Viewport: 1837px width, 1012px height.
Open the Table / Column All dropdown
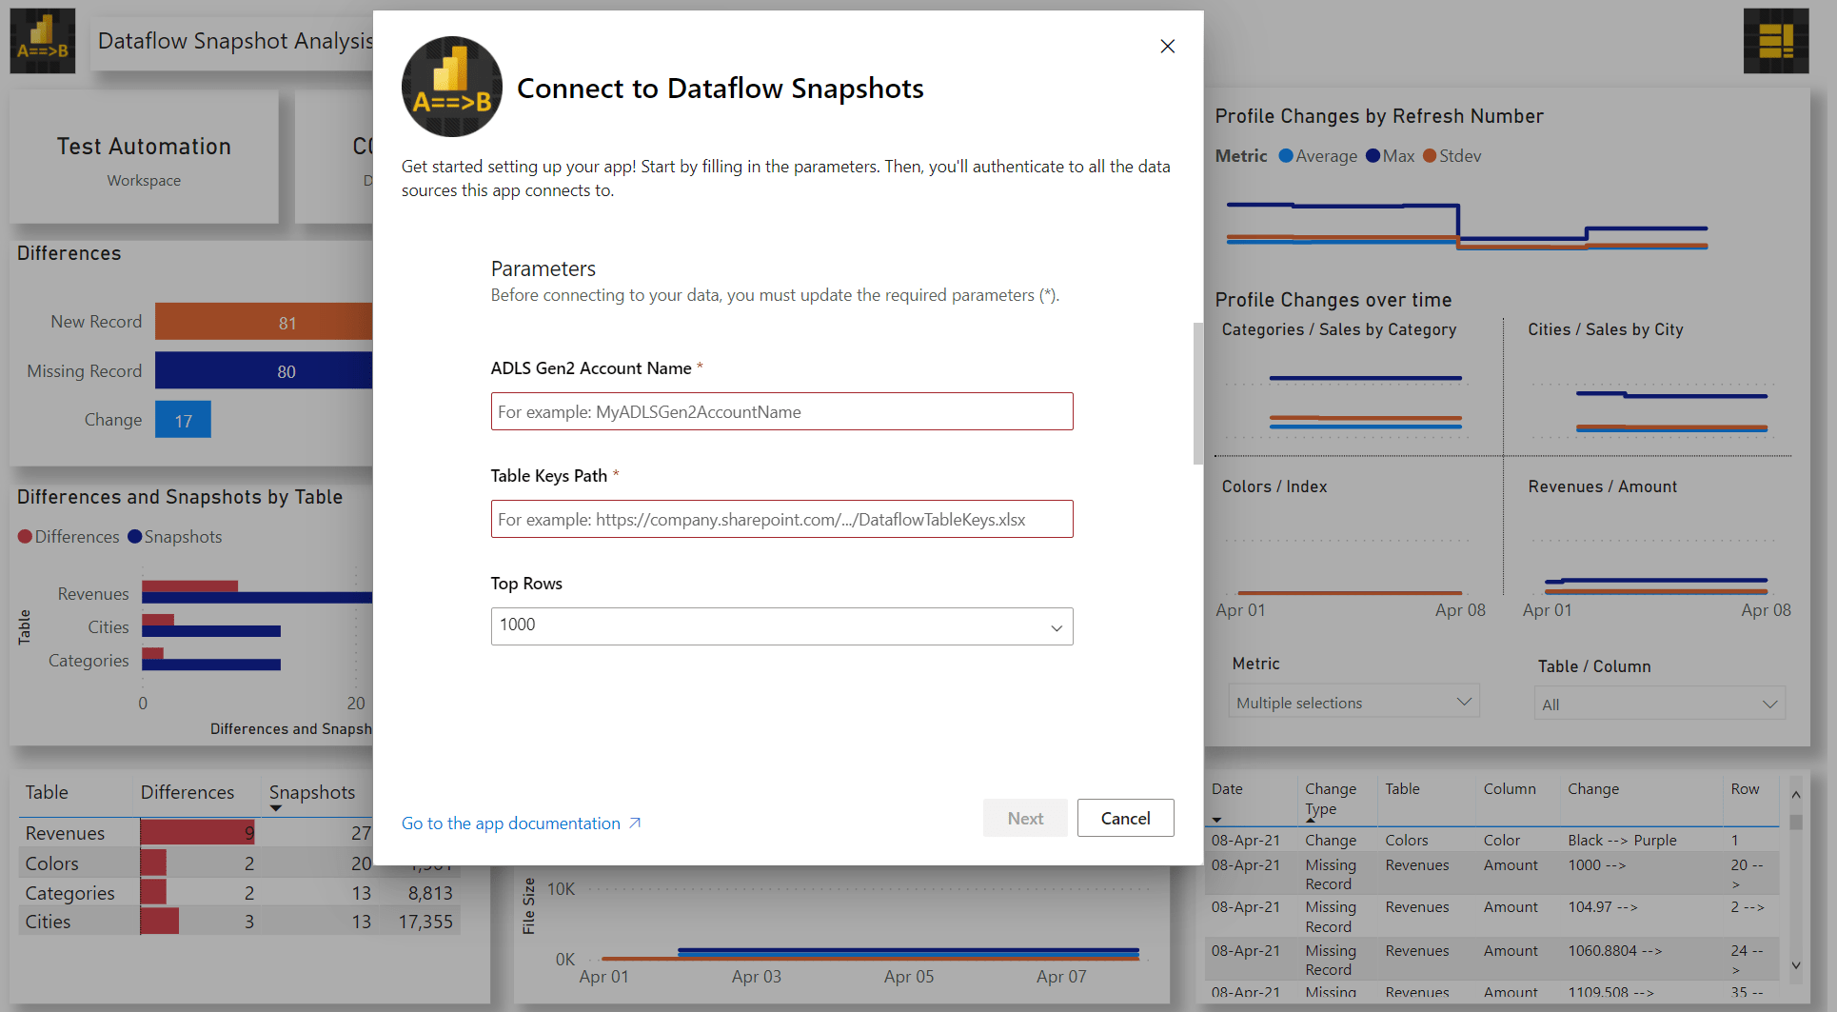(x=1659, y=704)
